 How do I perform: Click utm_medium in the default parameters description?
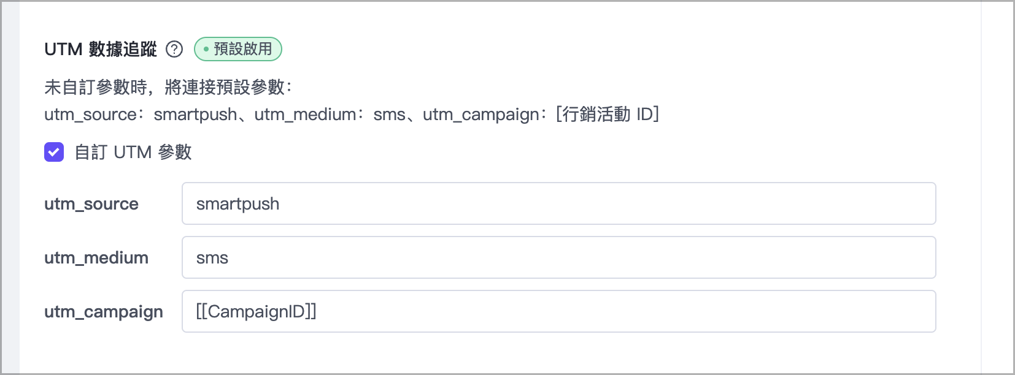(x=305, y=115)
